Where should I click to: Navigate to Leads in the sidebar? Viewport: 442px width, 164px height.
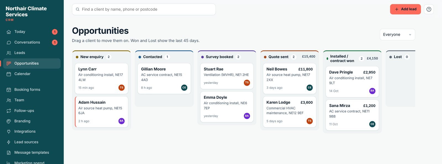[32, 53]
